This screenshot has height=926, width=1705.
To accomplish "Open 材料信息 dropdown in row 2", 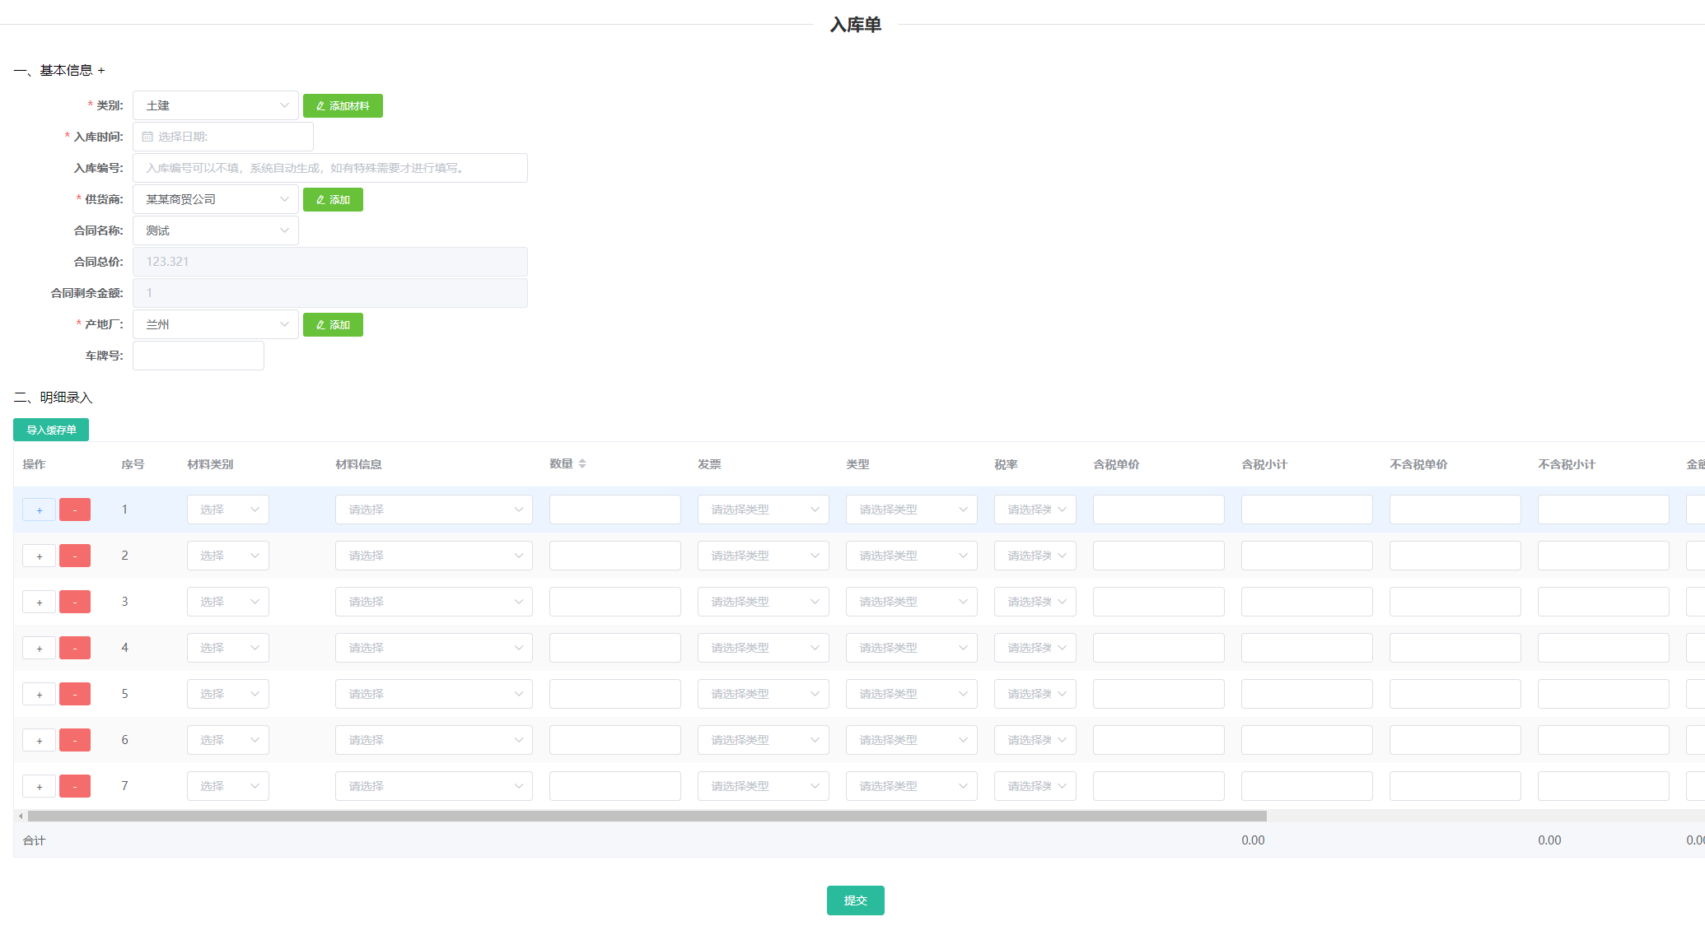I will coord(434,556).
